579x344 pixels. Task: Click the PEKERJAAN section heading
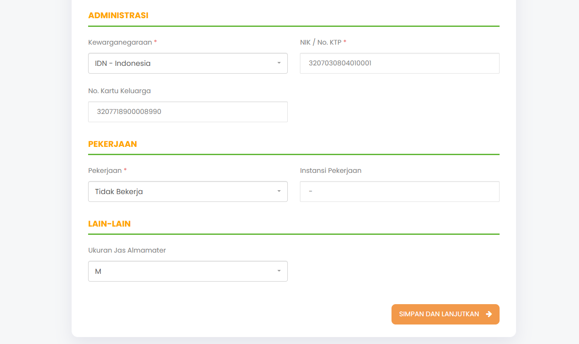(112, 144)
